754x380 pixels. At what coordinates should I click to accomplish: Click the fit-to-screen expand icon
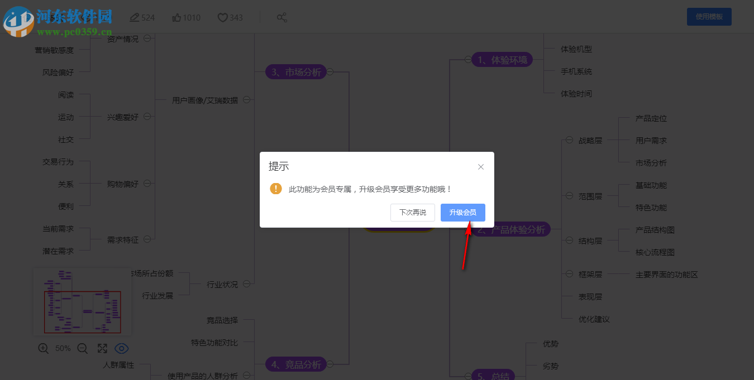coord(102,348)
